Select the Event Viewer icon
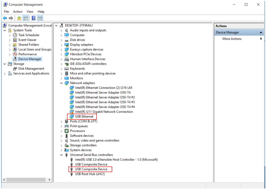 15,40
